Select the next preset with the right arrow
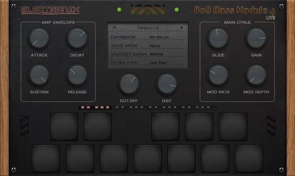The image size is (295, 176). point(181,28)
